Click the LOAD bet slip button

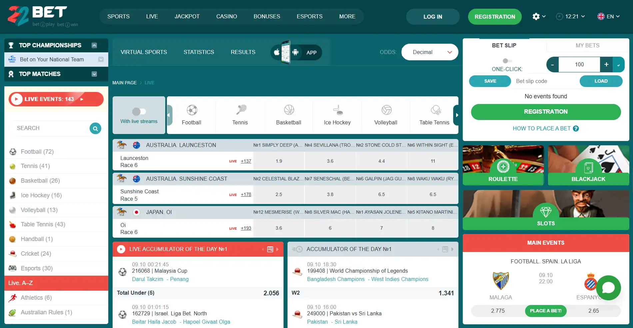point(601,81)
